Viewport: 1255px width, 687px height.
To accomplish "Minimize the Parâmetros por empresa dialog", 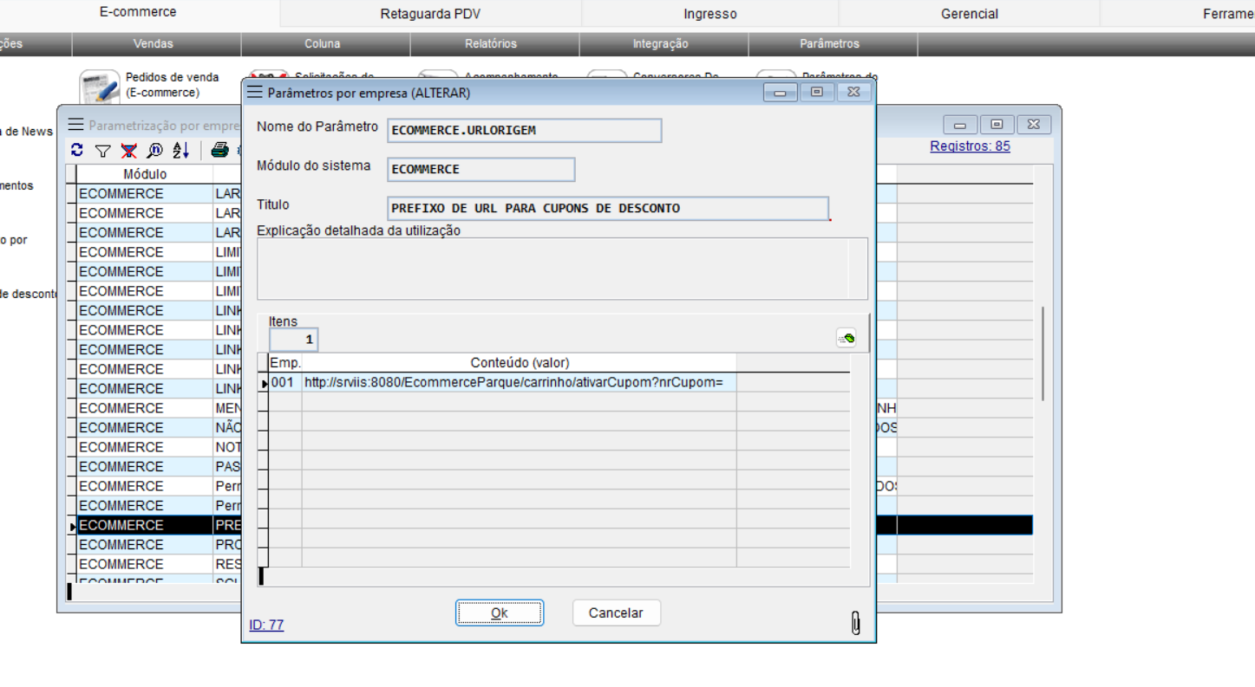I will pyautogui.click(x=780, y=93).
